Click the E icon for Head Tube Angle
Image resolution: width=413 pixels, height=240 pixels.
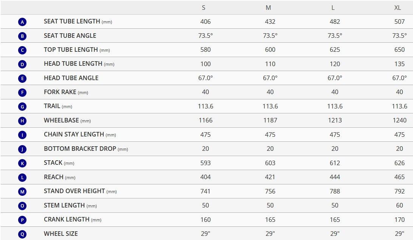[x=22, y=78]
